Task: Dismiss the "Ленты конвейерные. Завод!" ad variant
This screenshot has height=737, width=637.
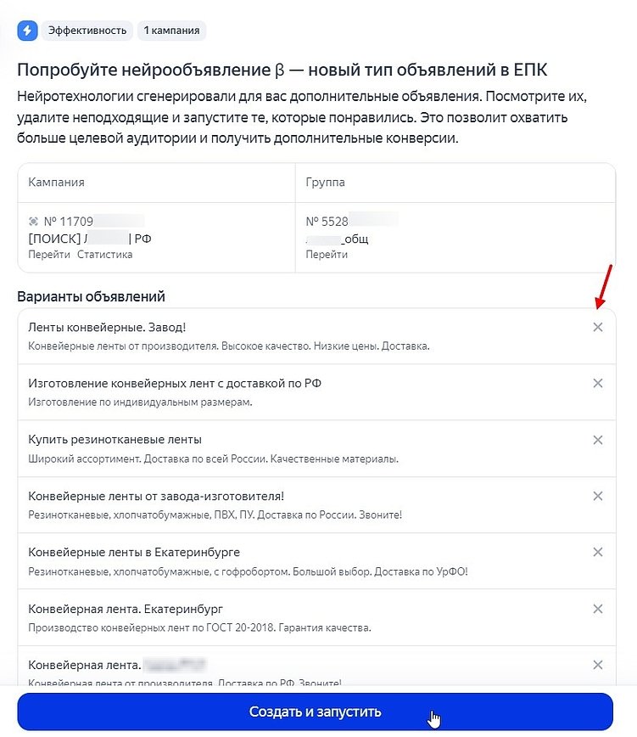Action: [x=597, y=326]
